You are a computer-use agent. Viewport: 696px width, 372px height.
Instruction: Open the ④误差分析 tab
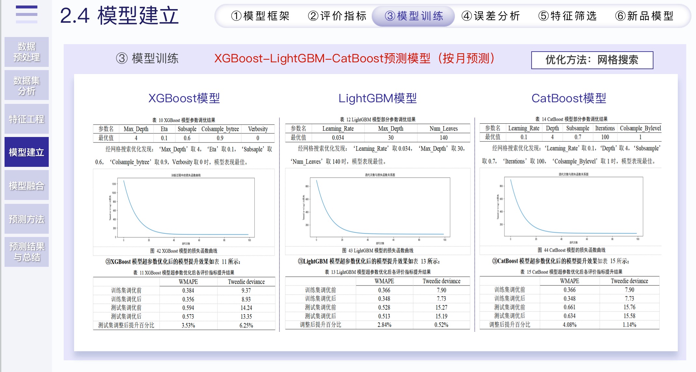point(490,16)
